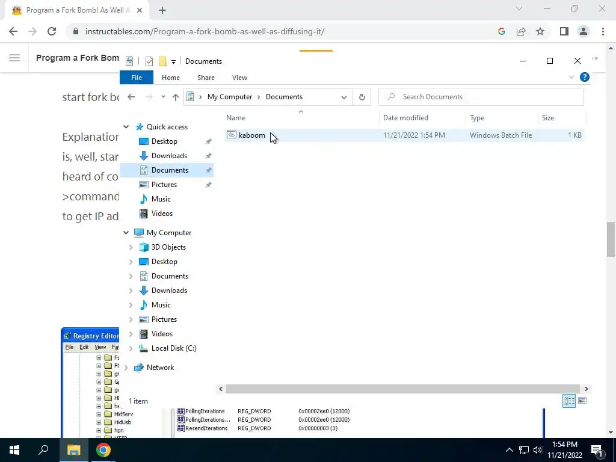This screenshot has height=462, width=616.
Task: Open recent locations dropdown in Explorer
Action: (163, 97)
